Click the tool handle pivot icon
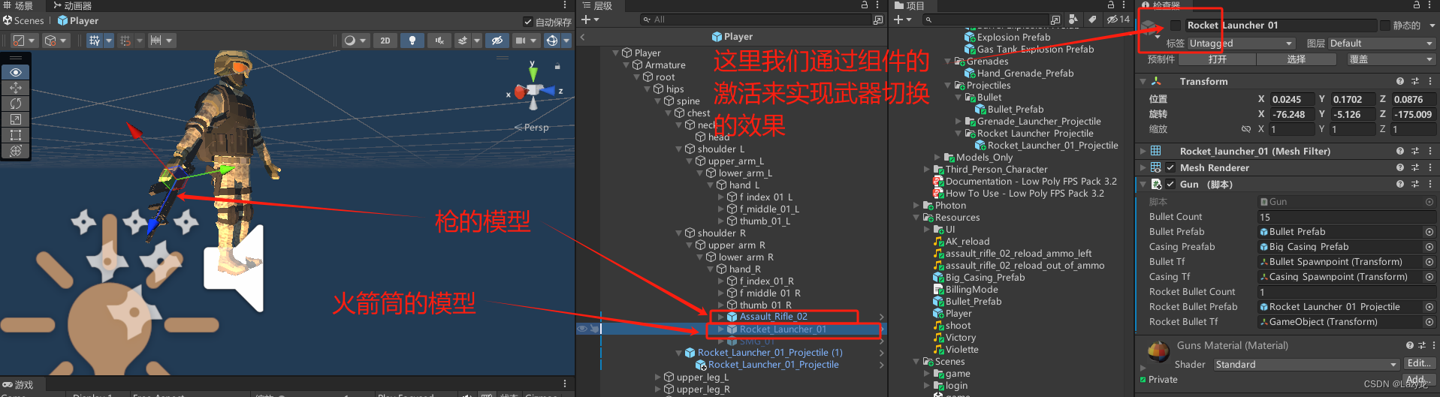Viewport: 1440px width, 397px height. [x=20, y=41]
